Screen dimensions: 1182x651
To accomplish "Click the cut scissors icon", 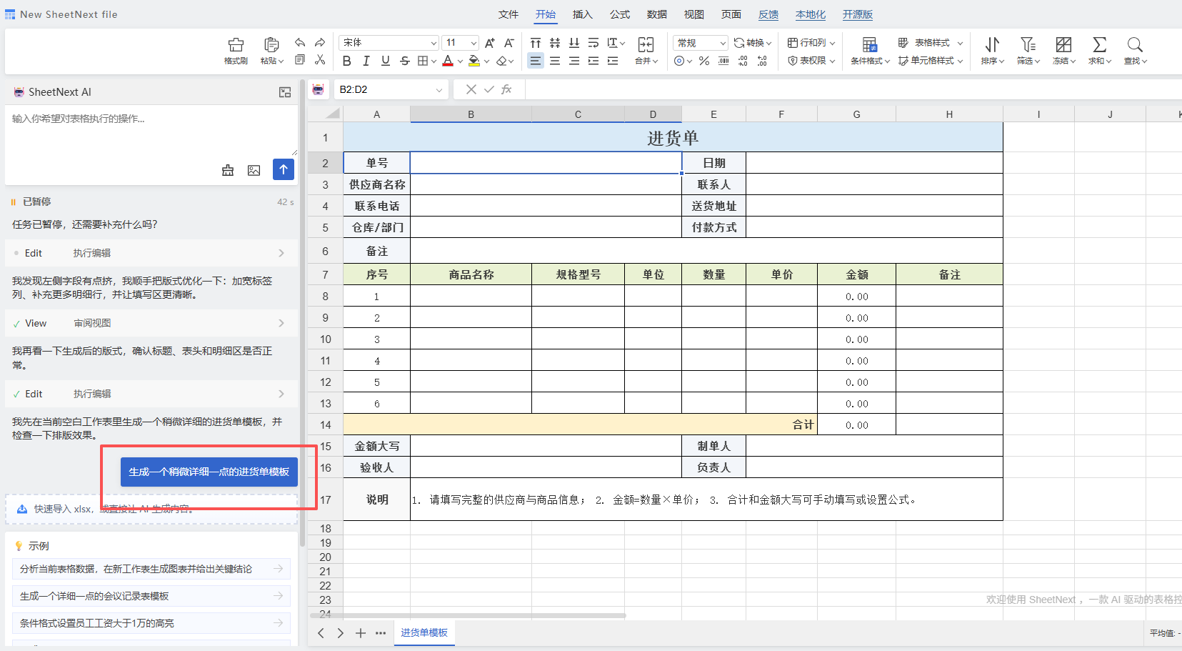I will click(320, 60).
